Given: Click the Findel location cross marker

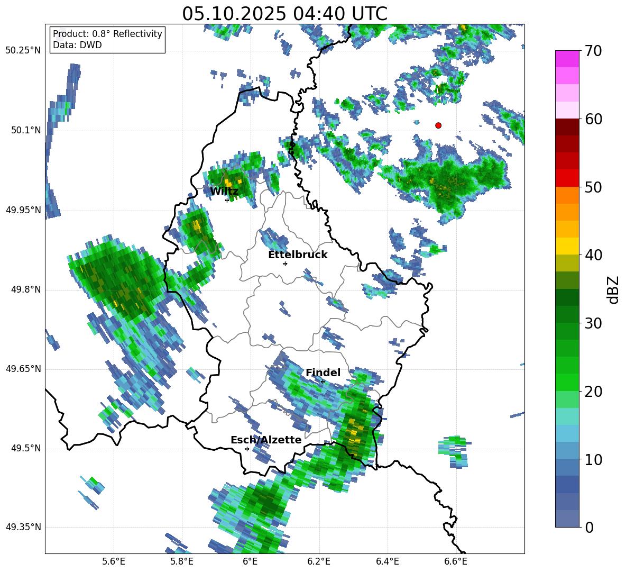Looking at the screenshot, I should [323, 382].
